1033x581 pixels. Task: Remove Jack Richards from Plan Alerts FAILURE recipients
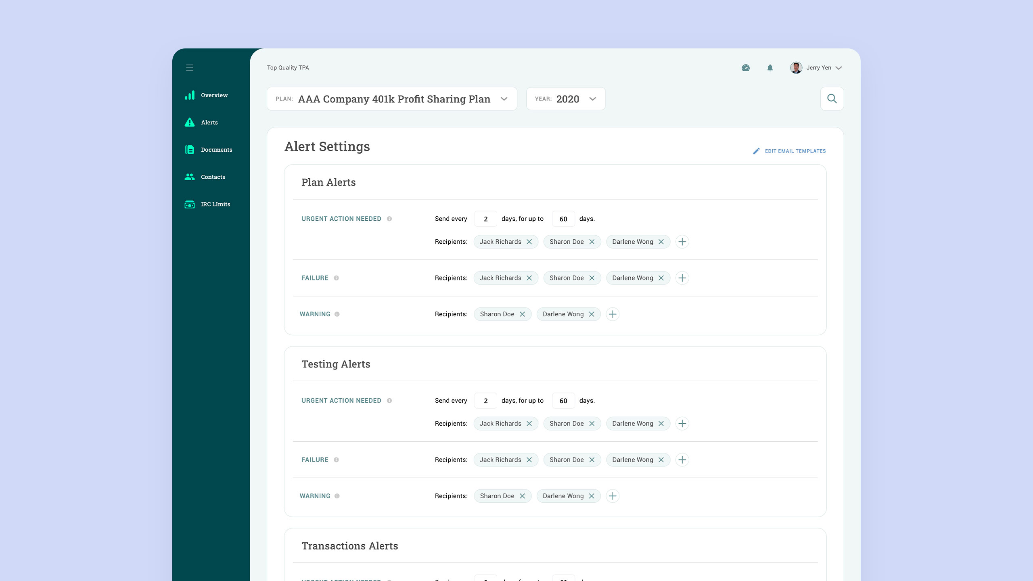coord(529,278)
